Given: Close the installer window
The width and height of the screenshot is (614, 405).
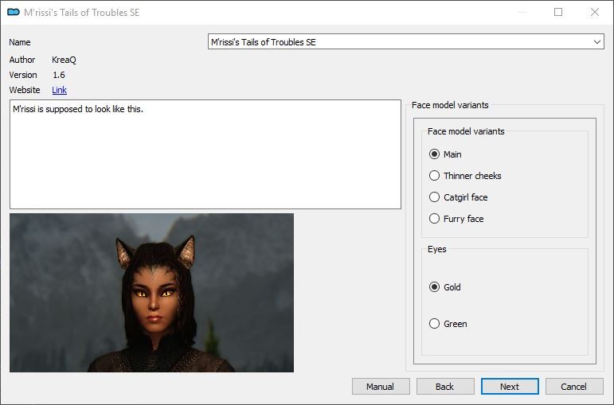Looking at the screenshot, I should pyautogui.click(x=595, y=12).
